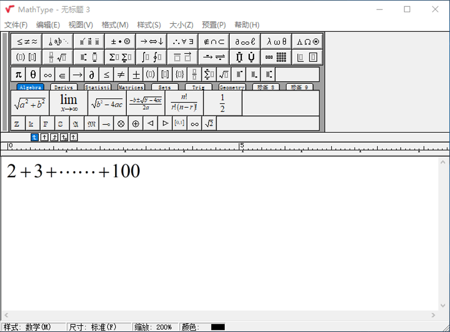Open the 样式(S) menu
This screenshot has height=332, width=450.
(x=149, y=25)
